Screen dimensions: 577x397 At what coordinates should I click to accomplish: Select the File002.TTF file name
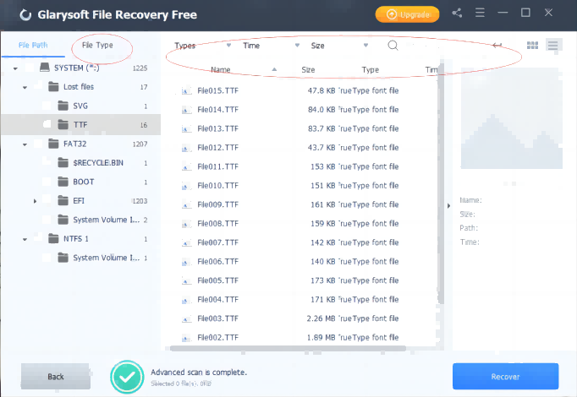(217, 338)
